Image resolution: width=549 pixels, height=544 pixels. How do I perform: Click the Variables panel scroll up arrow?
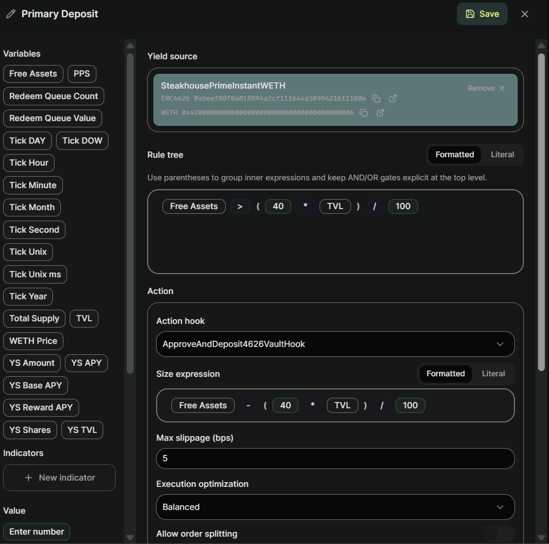pyautogui.click(x=130, y=46)
